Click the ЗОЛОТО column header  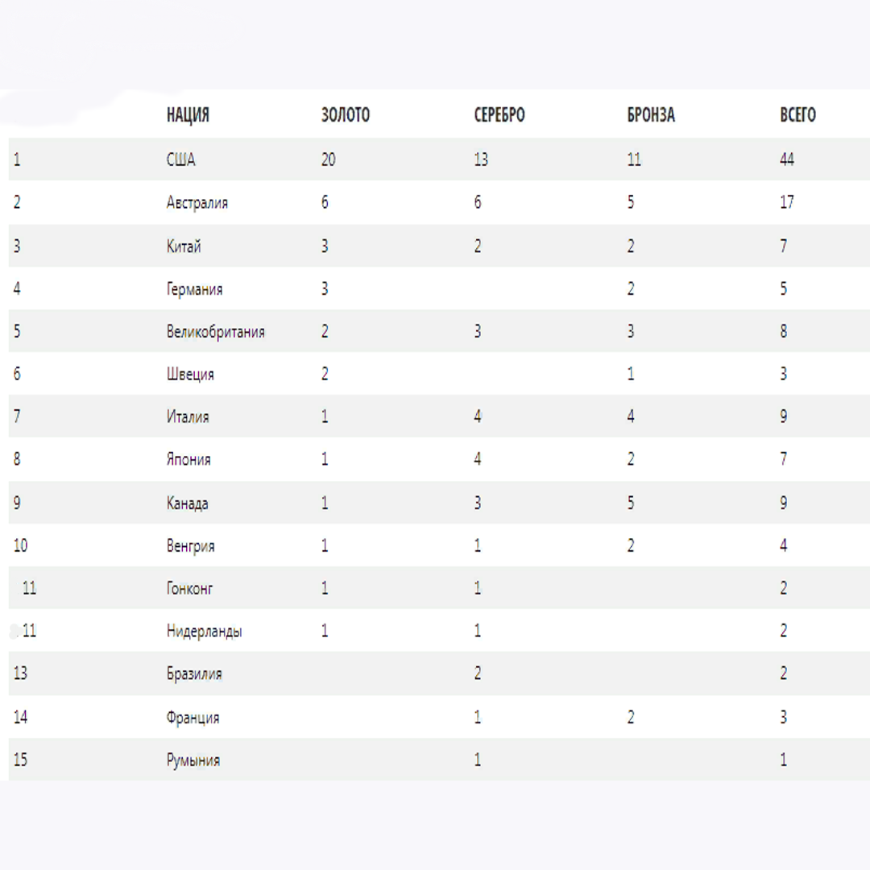[345, 115]
